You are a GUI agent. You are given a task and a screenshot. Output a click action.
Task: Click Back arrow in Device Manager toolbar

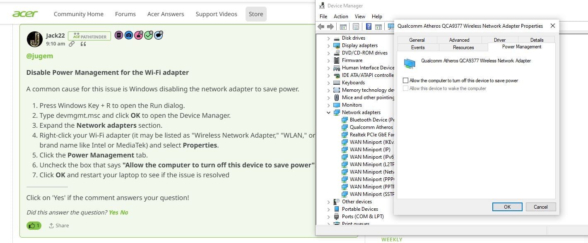[x=321, y=26]
